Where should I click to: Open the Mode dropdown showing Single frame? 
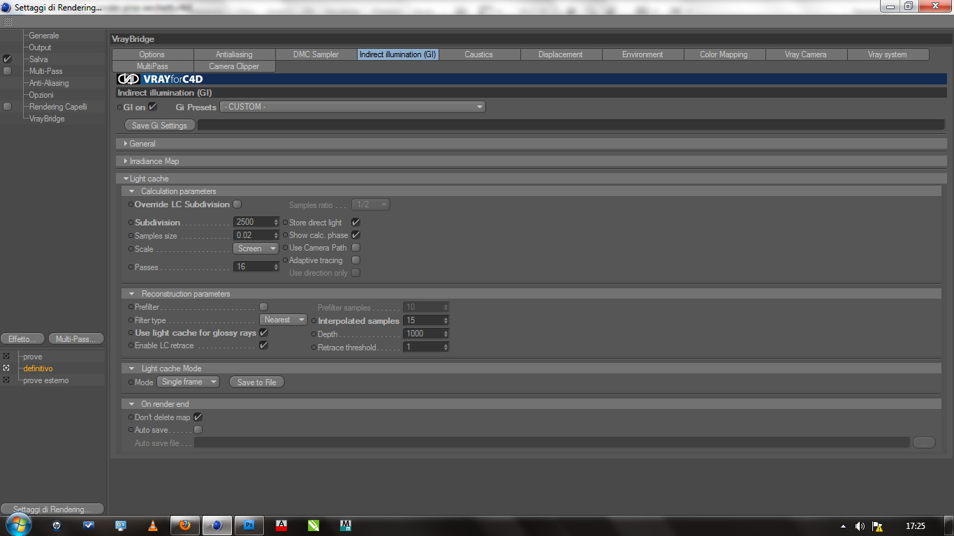[188, 382]
